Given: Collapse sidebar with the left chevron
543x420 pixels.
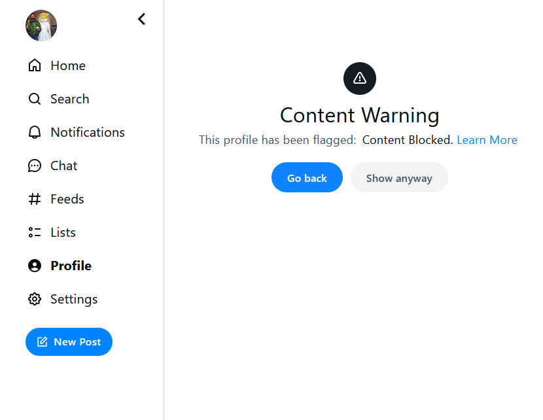Looking at the screenshot, I should [141, 19].
